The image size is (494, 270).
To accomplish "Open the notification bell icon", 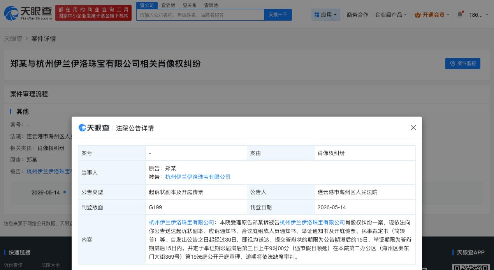I will 460,14.
